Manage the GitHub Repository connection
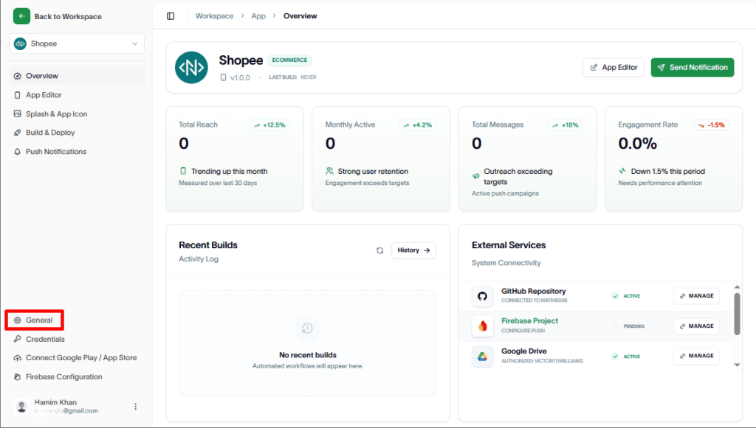Image resolution: width=756 pixels, height=428 pixels. tap(696, 296)
